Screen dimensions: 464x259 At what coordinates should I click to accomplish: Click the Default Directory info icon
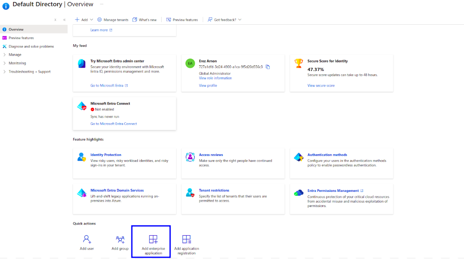point(6,6)
